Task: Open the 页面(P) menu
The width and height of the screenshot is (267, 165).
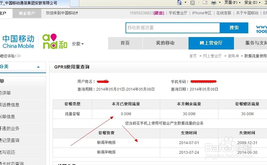Action: [232, 2]
